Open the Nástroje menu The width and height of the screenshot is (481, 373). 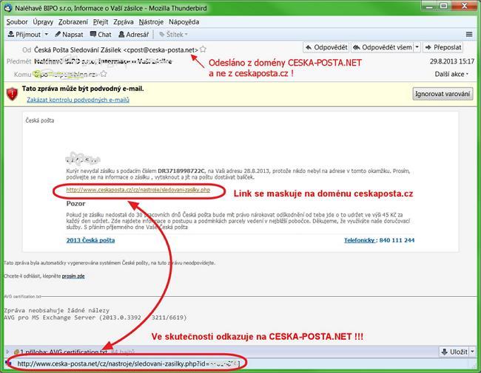pyautogui.click(x=151, y=22)
